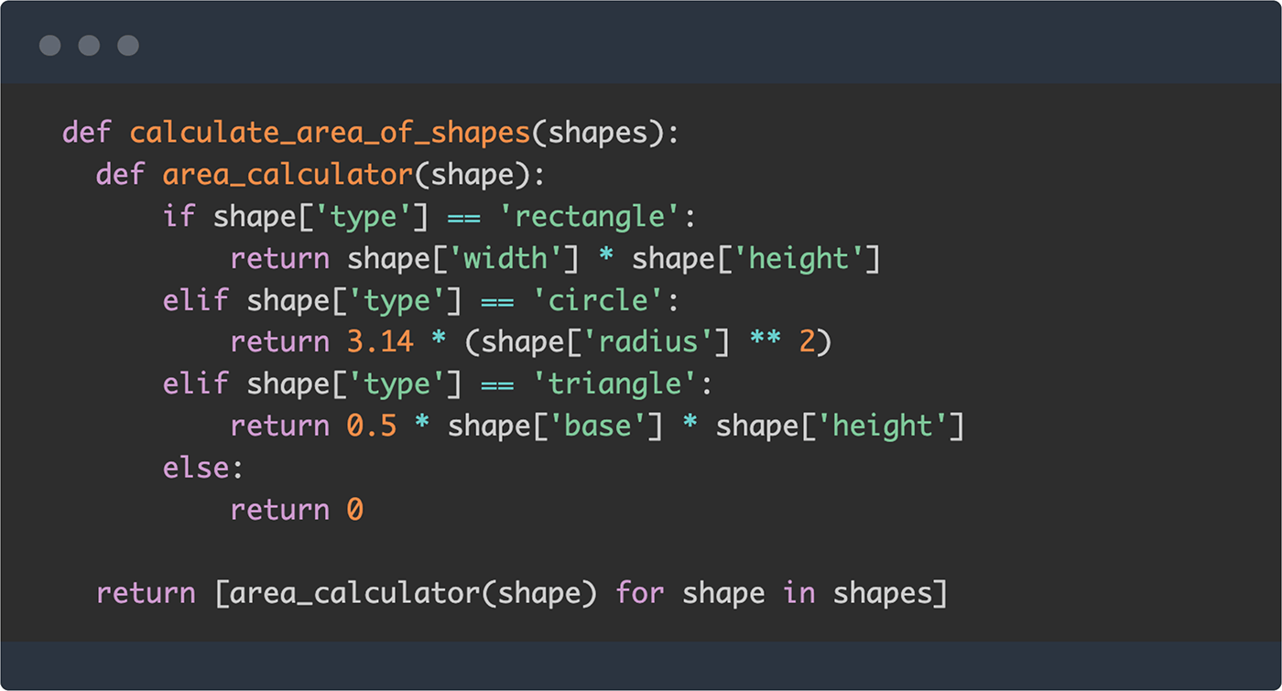Click the elif keyword before 'circle' check
Viewport: 1282px width, 691px height.
pos(195,299)
